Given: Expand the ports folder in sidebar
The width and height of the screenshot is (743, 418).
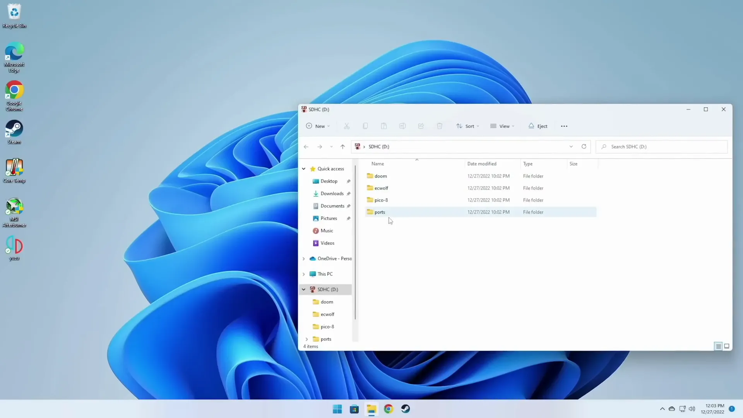Looking at the screenshot, I should point(307,338).
